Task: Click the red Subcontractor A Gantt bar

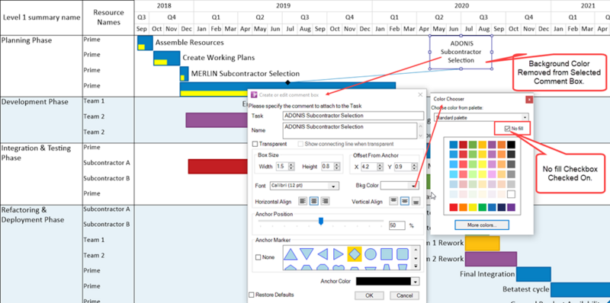Action: tap(218, 166)
